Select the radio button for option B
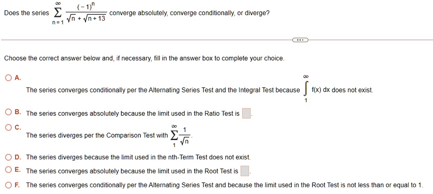Viewport: 433px width, 194px height. pyautogui.click(x=8, y=112)
